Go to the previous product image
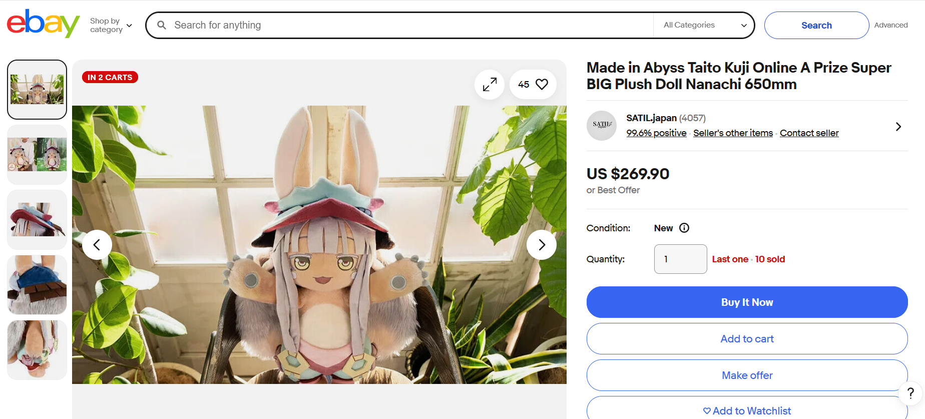The image size is (925, 419). (x=97, y=245)
